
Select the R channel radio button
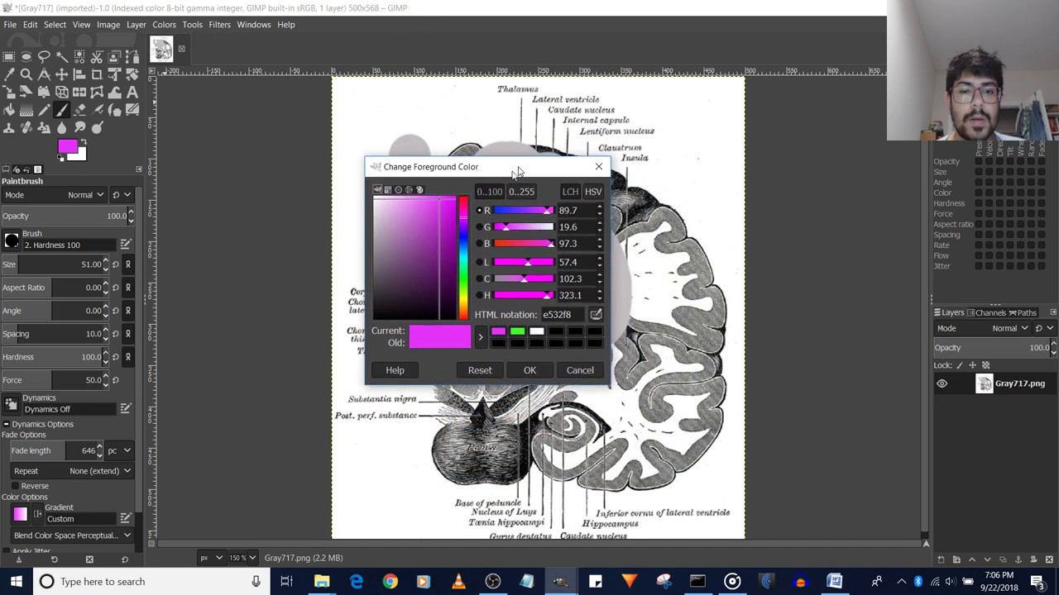[478, 210]
